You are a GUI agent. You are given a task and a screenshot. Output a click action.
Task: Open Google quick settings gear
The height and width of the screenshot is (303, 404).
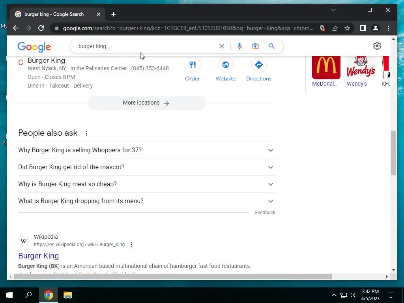tap(377, 46)
